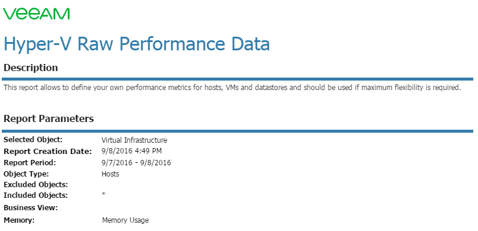This screenshot has width=478, height=231.
Task: Click the 9/7/2016 - 9/8/2016 date range
Action: tap(136, 163)
